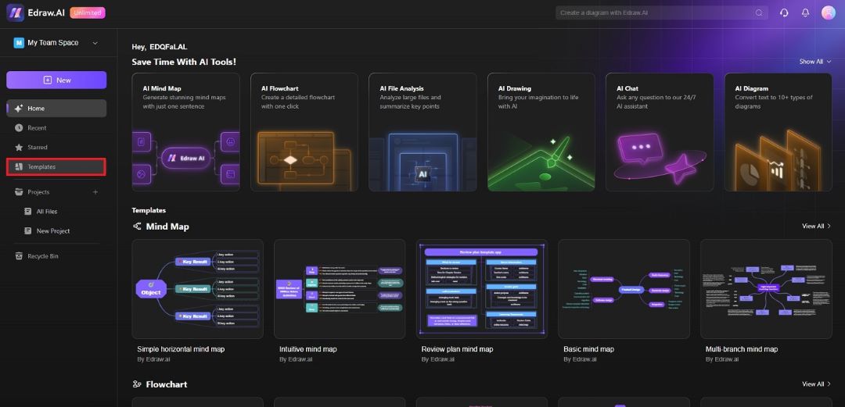845x407 pixels.
Task: Open Intuitive mind map template thumbnail
Action: coord(340,289)
